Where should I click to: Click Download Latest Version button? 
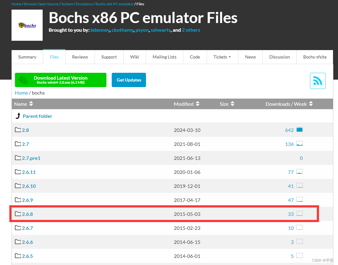[61, 80]
